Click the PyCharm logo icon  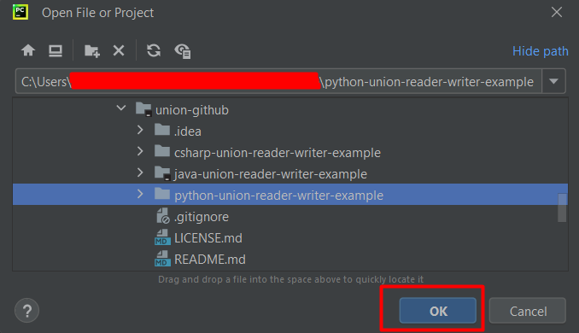point(20,12)
